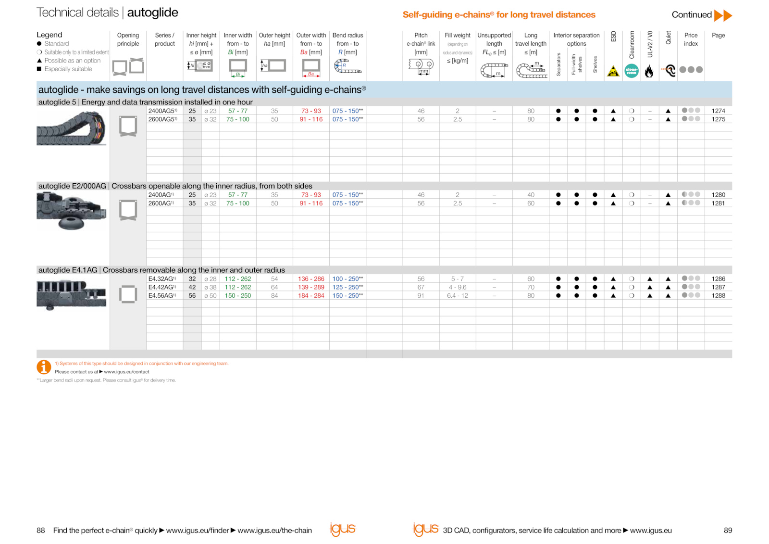Open the autoglide 5 chain product image

[72, 128]
